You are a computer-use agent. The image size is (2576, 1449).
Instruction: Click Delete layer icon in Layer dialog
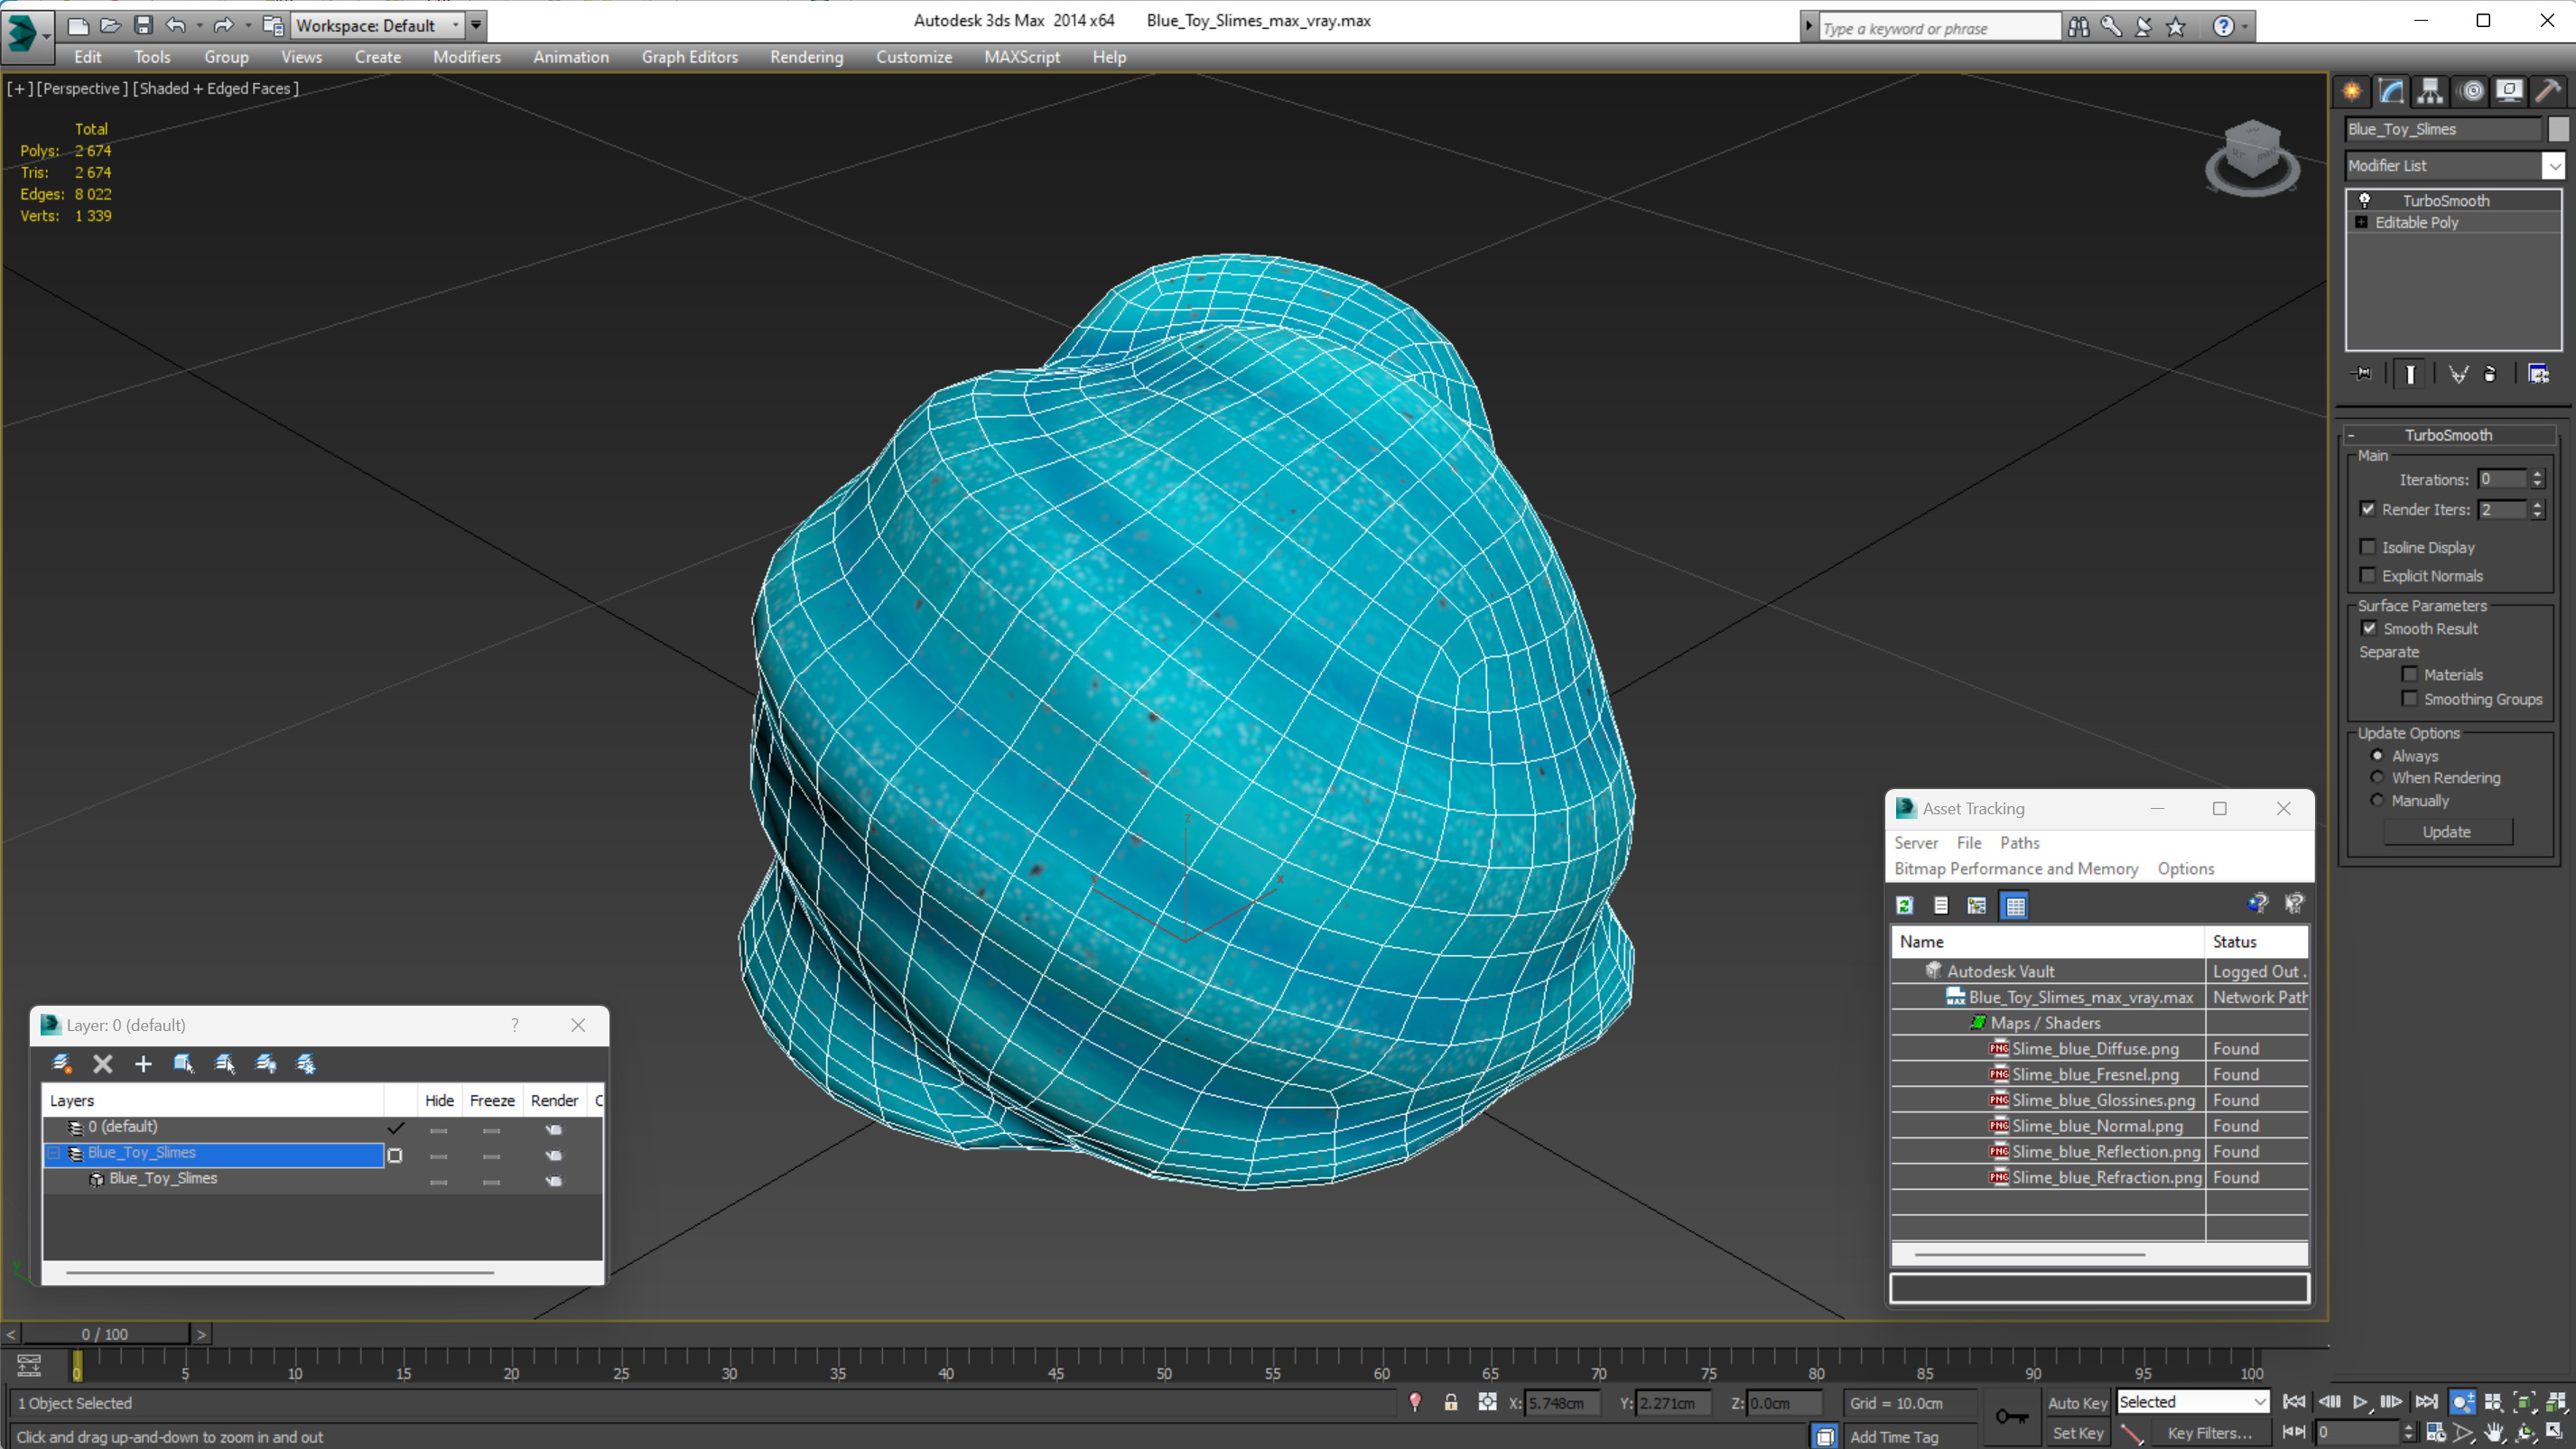click(102, 1064)
